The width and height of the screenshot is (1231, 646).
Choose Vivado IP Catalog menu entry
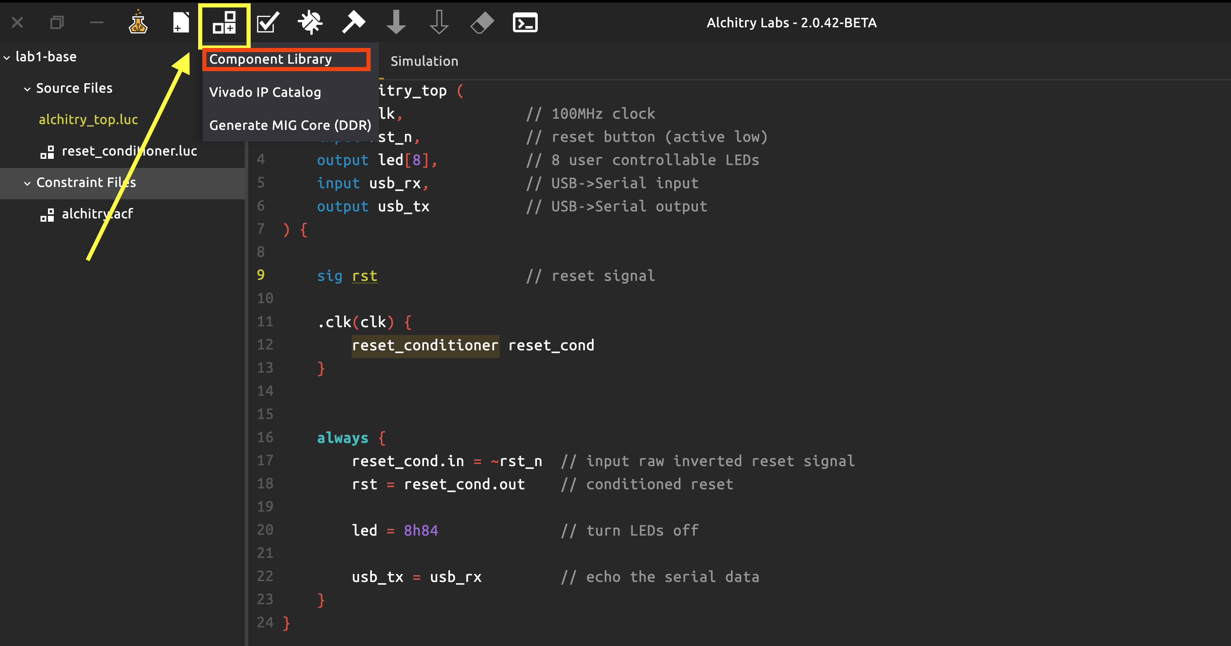[265, 92]
